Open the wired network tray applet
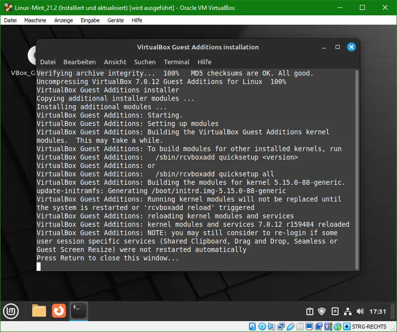The height and width of the screenshot is (332, 397). (347, 312)
